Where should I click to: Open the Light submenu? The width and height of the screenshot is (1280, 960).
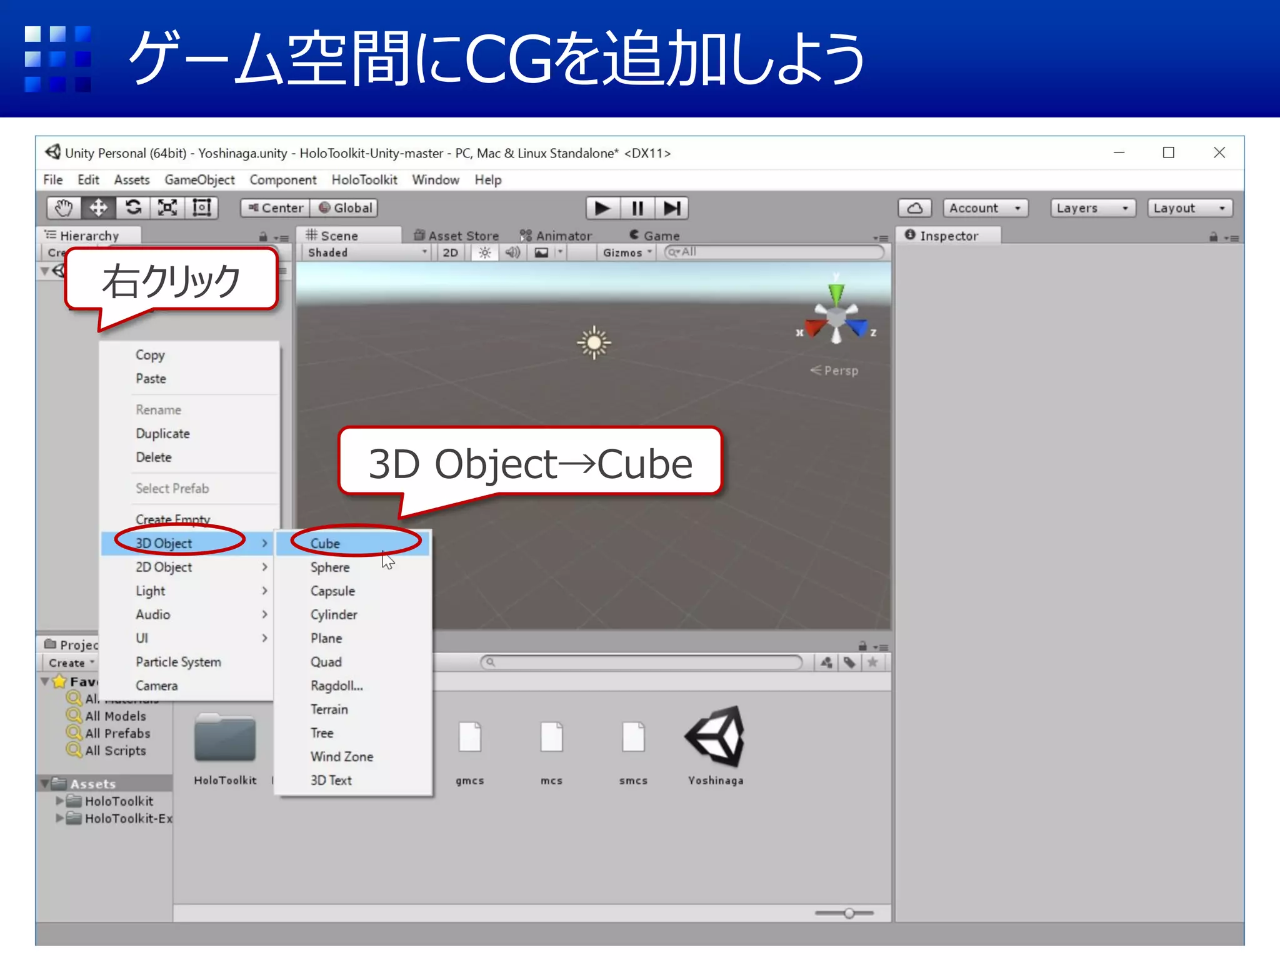(187, 591)
